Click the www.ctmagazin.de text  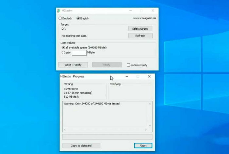click(145, 18)
